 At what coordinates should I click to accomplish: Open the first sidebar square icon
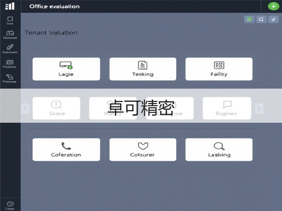(x=10, y=19)
